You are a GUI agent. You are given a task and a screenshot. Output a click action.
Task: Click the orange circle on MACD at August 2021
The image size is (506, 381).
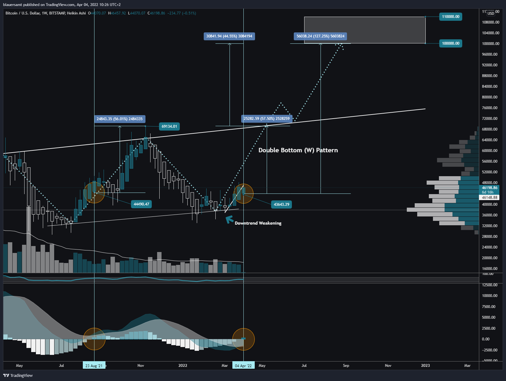coord(94,339)
